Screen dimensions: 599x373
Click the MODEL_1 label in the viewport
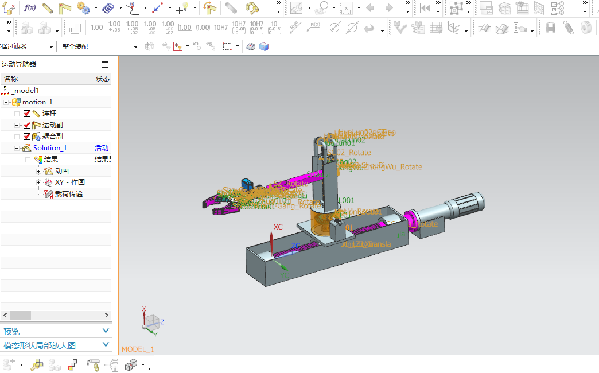[138, 349]
